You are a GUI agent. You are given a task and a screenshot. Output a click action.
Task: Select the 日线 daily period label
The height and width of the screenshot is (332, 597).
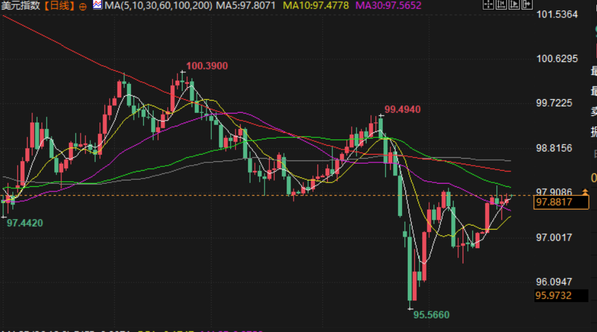coord(60,6)
